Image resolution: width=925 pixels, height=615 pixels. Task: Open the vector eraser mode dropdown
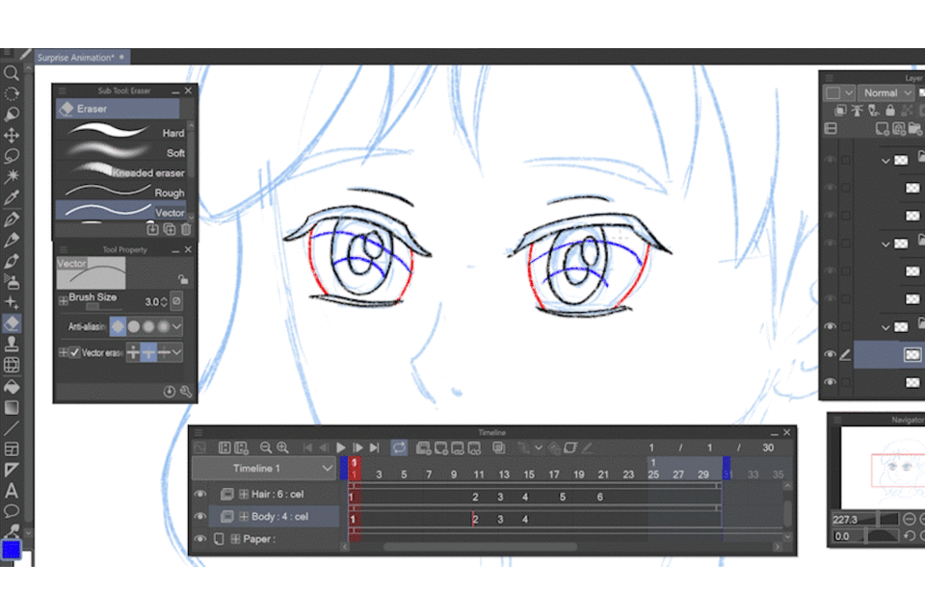click(177, 353)
